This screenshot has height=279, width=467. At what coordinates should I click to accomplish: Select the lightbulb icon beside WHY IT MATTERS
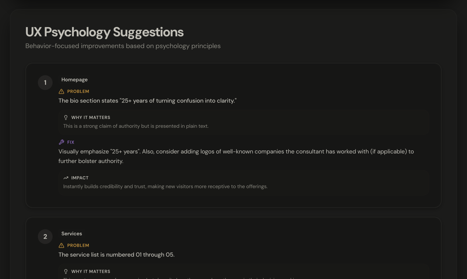click(65, 117)
